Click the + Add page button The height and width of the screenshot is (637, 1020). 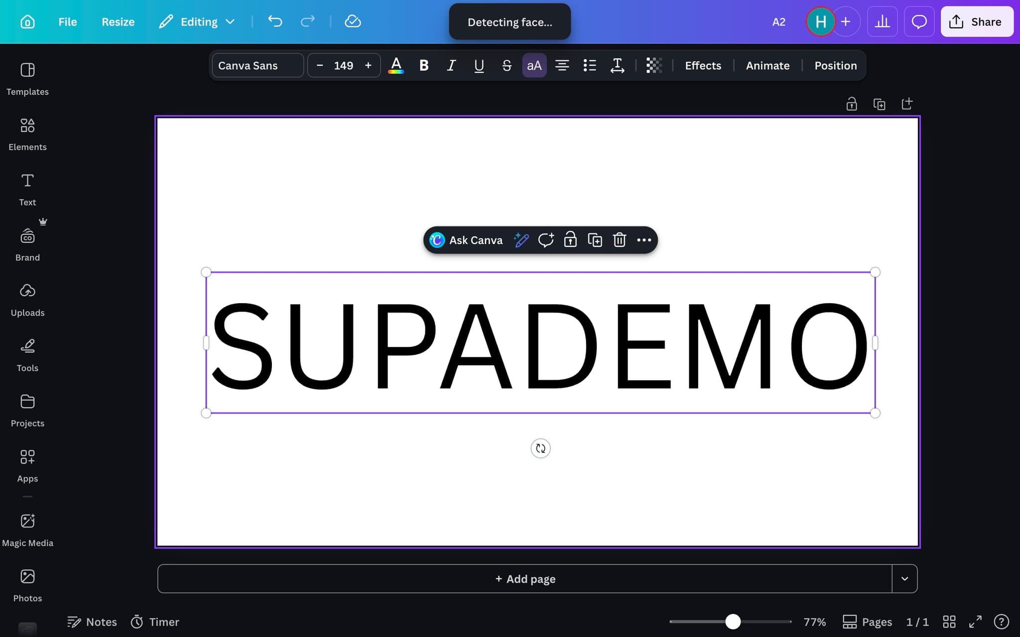point(525,579)
